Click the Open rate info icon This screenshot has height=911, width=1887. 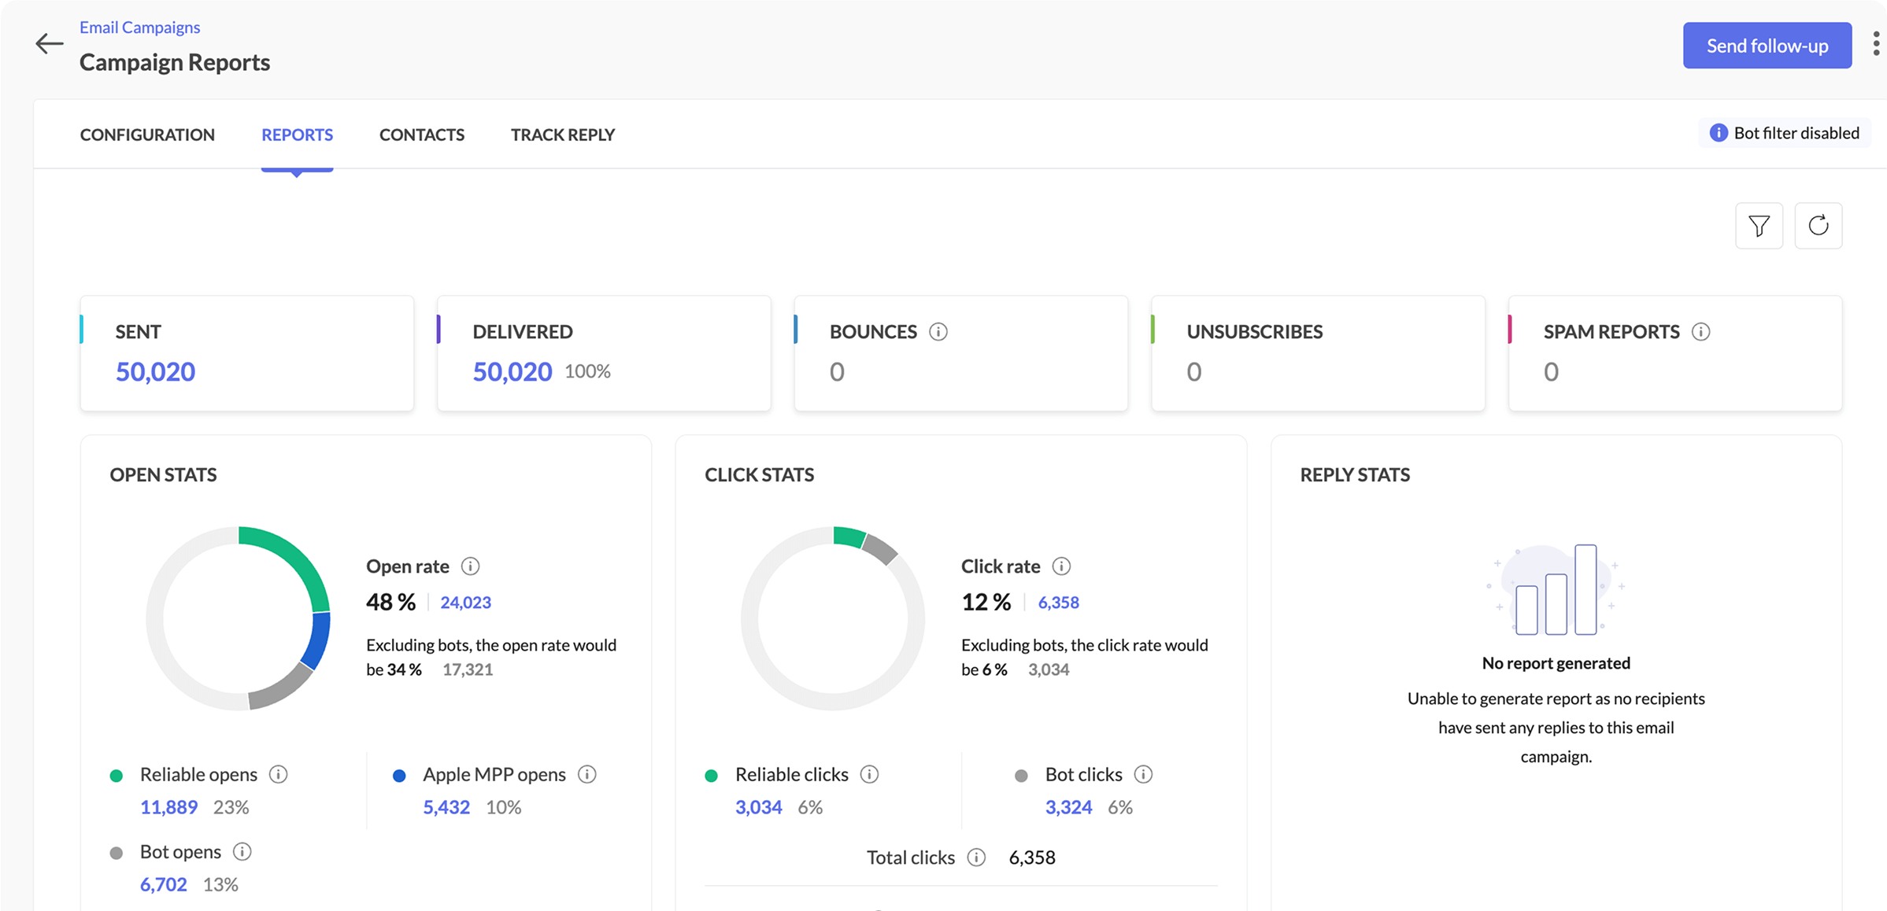470,566
